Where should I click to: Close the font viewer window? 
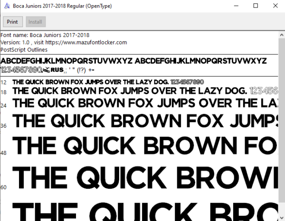pyautogui.click(x=275, y=6)
